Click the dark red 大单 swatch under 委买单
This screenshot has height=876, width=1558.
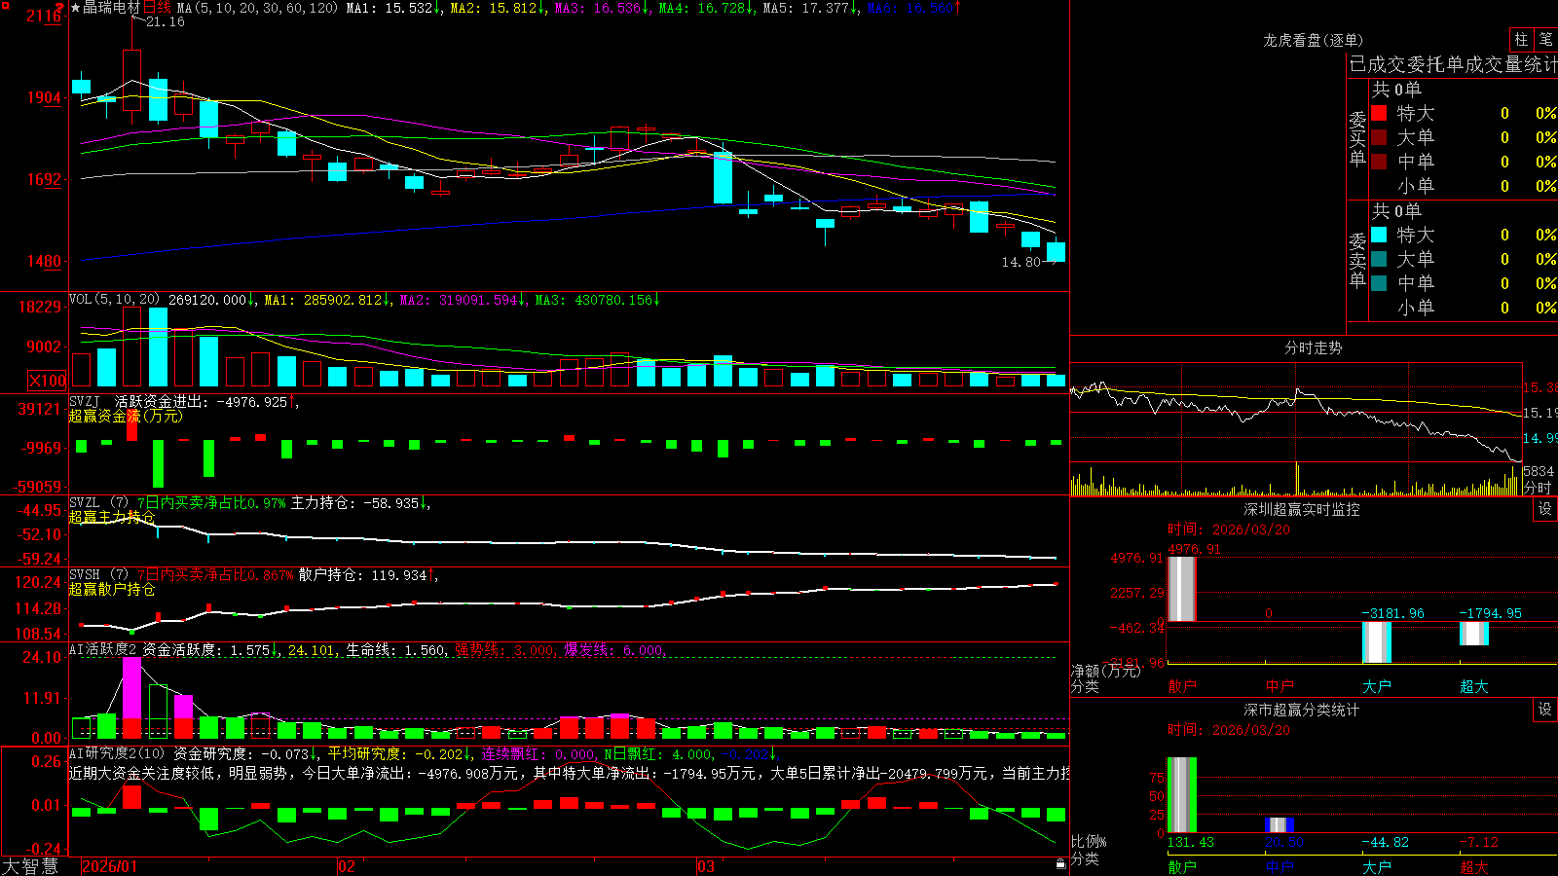tap(1379, 137)
